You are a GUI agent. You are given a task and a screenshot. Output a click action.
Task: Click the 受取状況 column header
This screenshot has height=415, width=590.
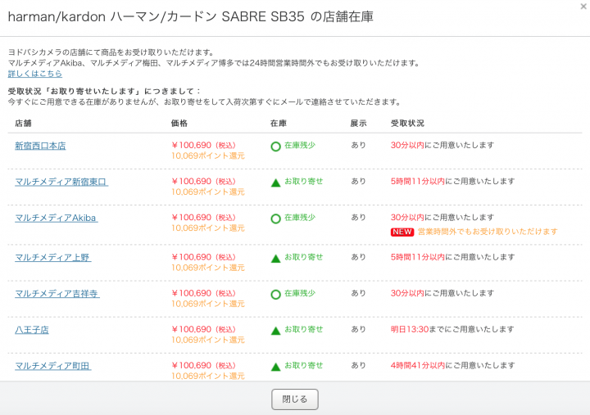[407, 124]
